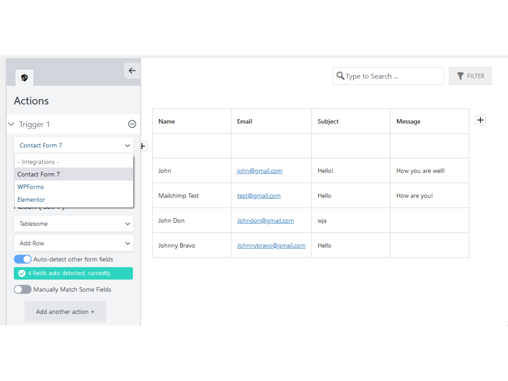Select WPForms from the integrations list
The width and height of the screenshot is (508, 381).
coord(31,187)
